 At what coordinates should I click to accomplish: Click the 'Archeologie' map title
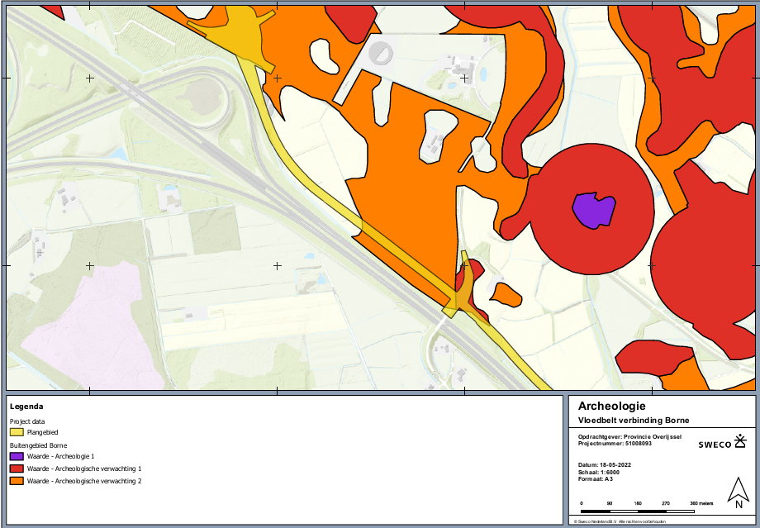(x=611, y=407)
